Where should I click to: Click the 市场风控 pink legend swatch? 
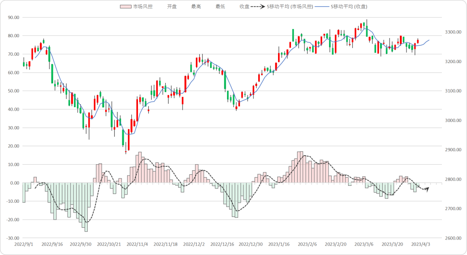point(126,6)
